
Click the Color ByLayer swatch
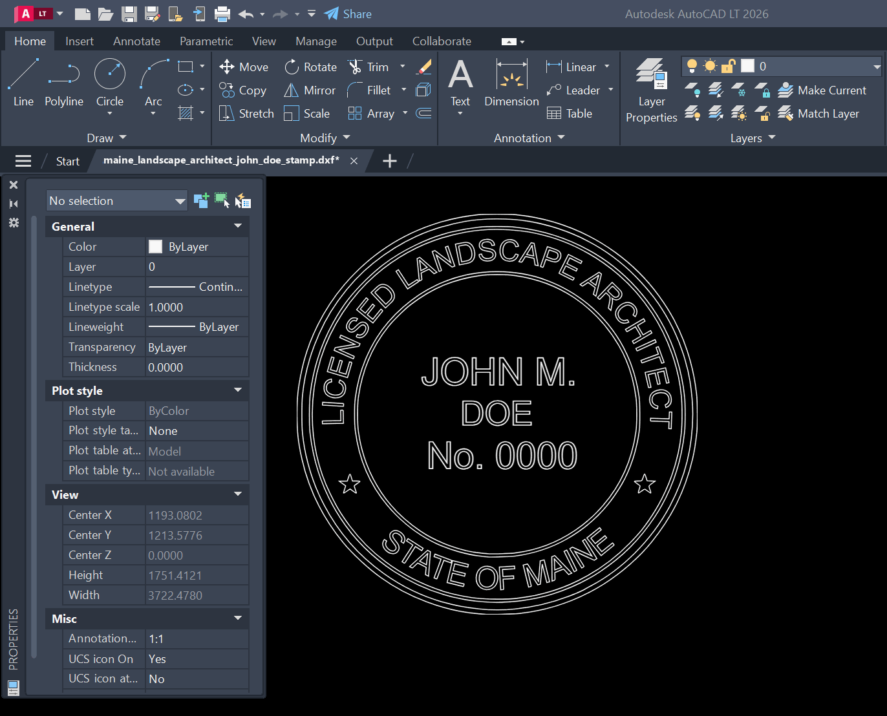pyautogui.click(x=156, y=246)
